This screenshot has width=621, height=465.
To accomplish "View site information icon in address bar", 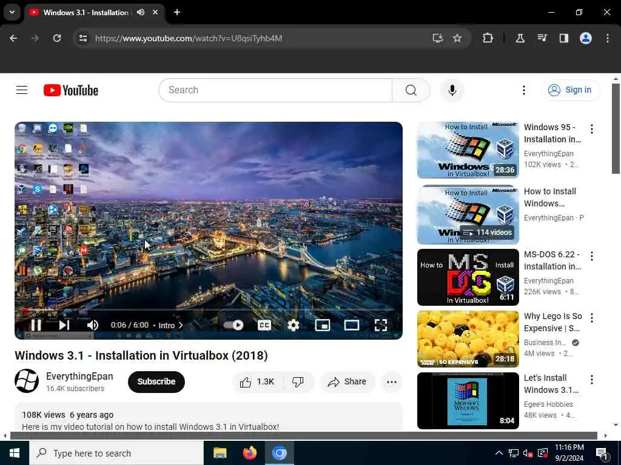I will pos(82,38).
